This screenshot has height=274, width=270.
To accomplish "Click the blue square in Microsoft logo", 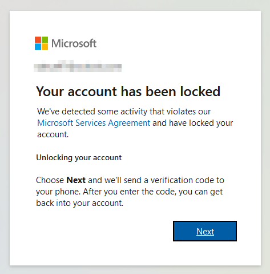I will [x=38, y=46].
